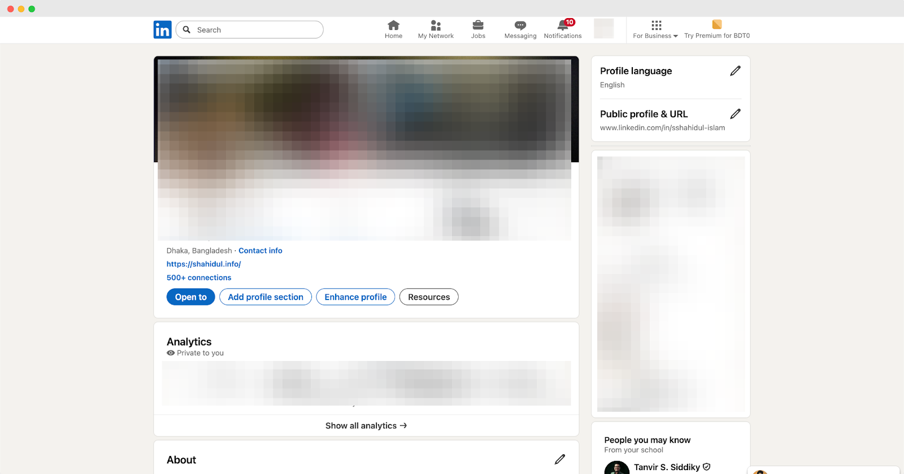The height and width of the screenshot is (474, 904).
Task: Edit Profile language with pencil icon
Action: tap(735, 71)
